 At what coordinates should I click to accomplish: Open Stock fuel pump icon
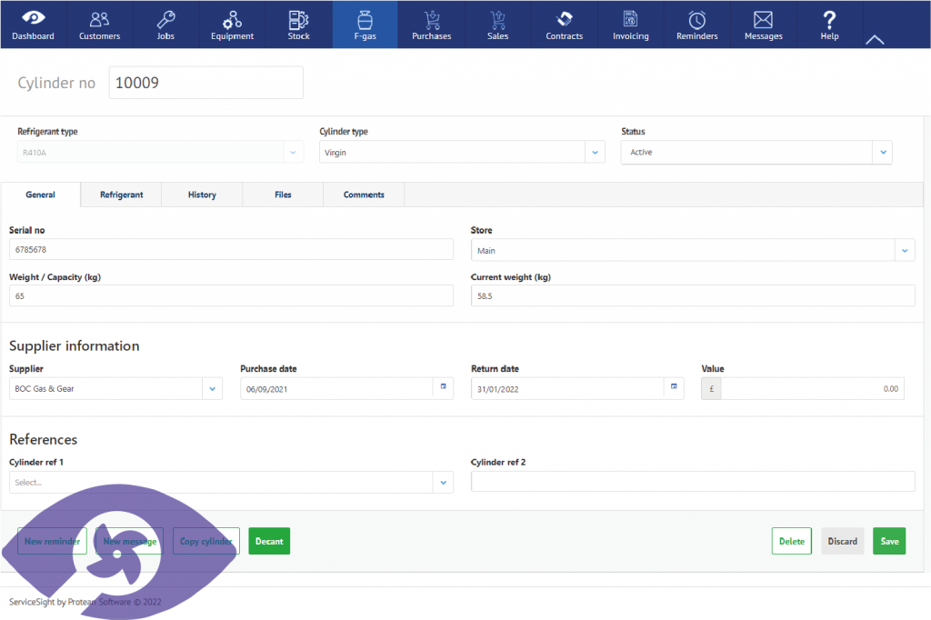point(298,20)
